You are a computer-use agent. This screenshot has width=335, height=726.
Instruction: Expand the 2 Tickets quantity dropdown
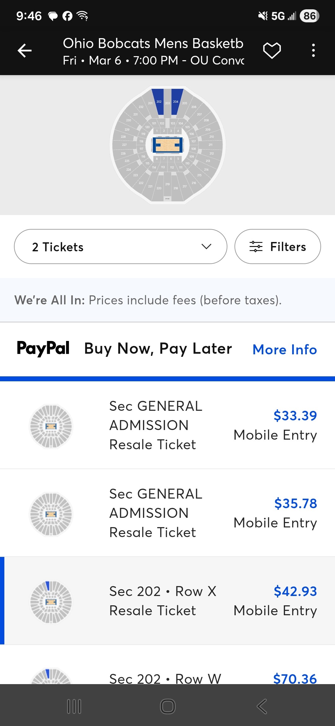120,247
